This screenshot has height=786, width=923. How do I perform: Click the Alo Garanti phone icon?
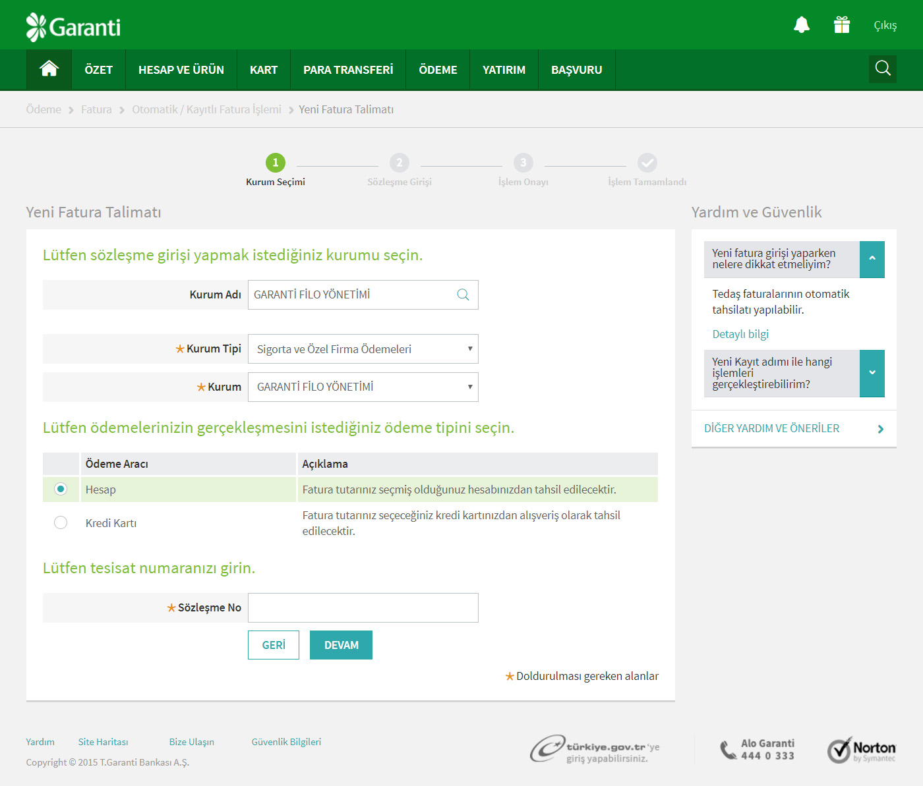point(728,750)
